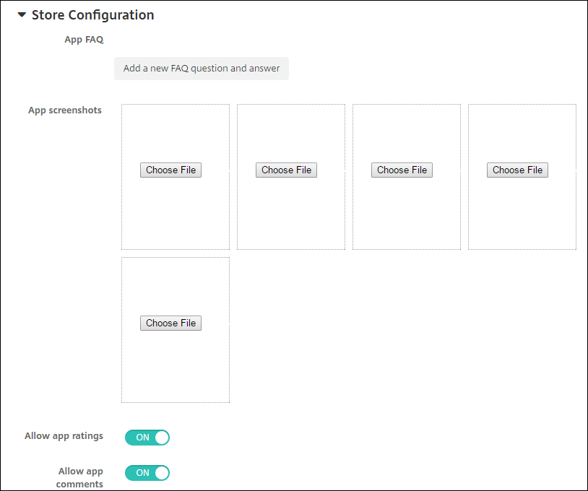
Task: Choose File in the fourth screenshot slot
Action: pyautogui.click(x=517, y=170)
